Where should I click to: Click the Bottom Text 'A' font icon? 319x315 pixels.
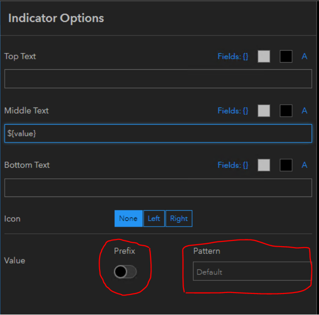click(304, 165)
